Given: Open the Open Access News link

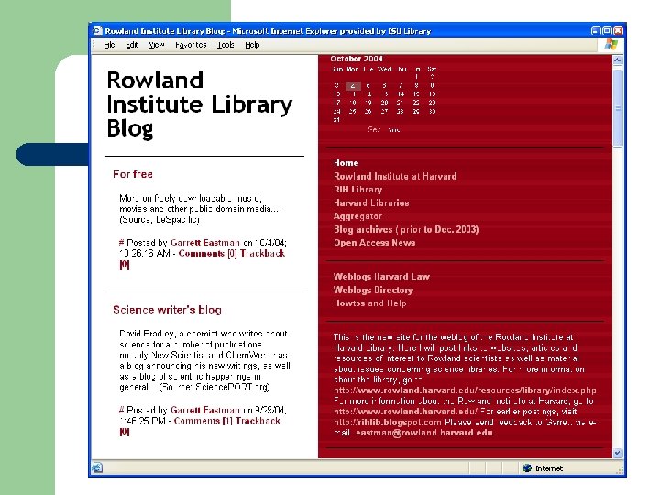Looking at the screenshot, I should (x=375, y=243).
